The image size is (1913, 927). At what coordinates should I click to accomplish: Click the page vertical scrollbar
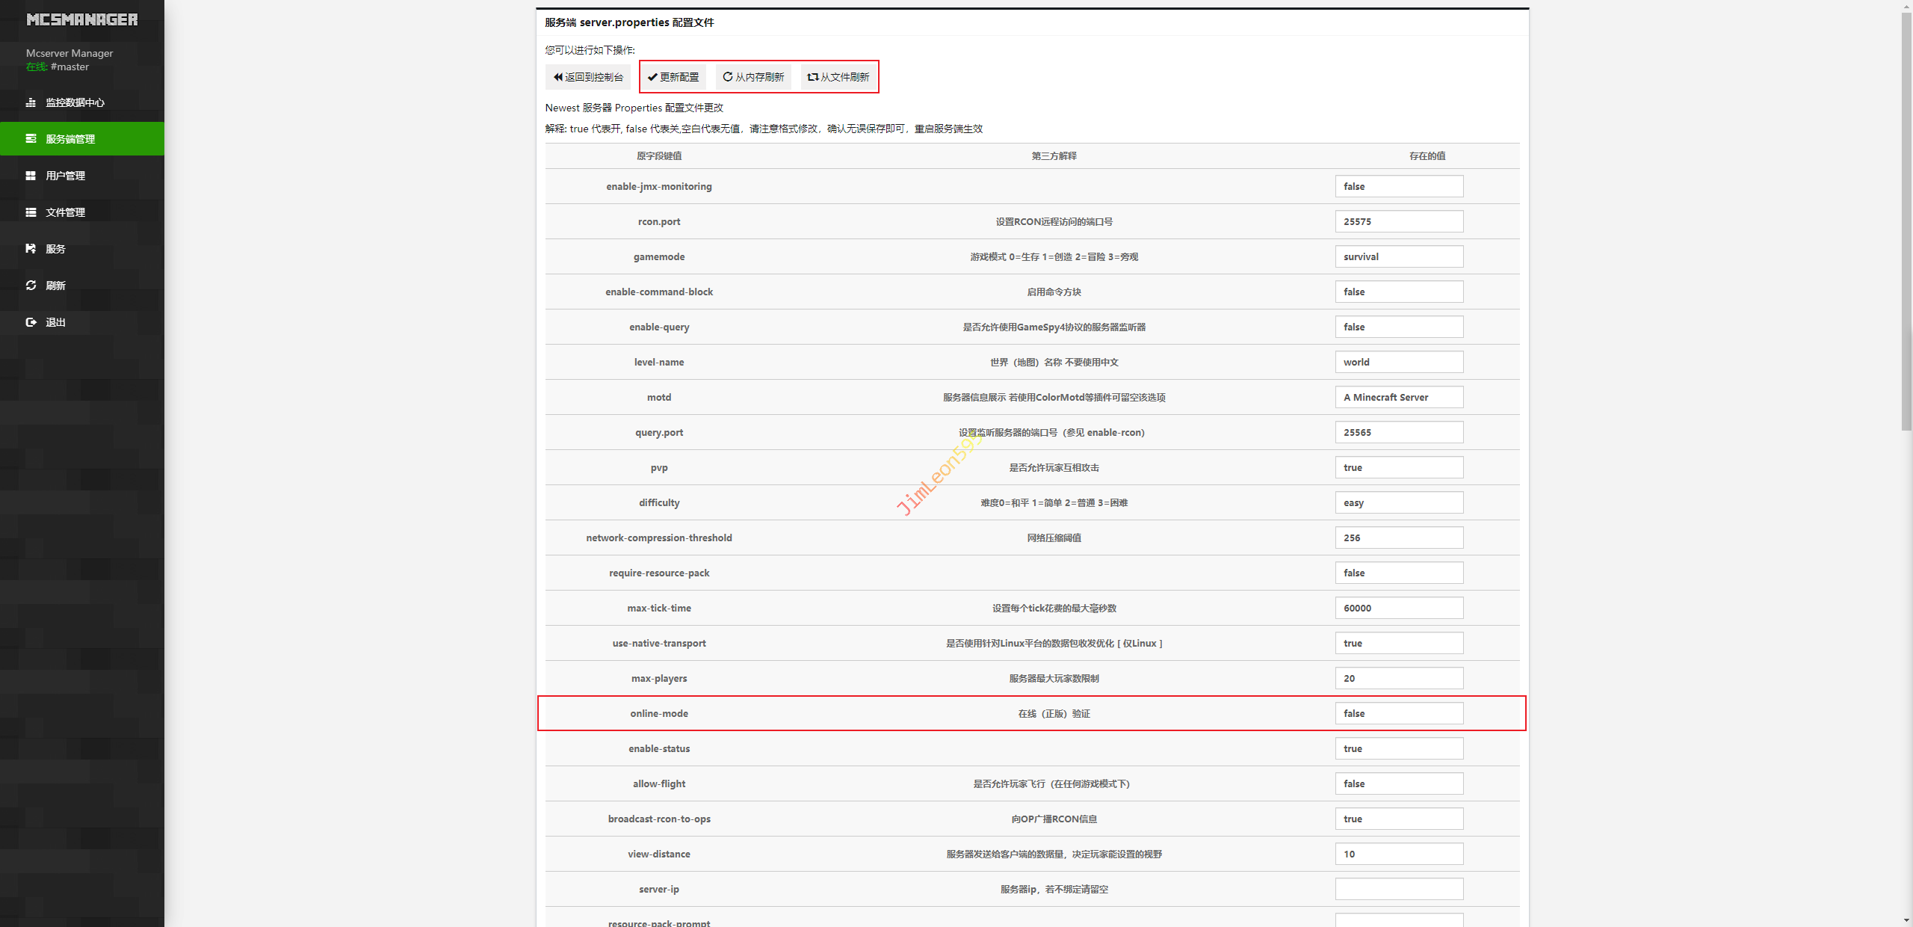click(1906, 224)
